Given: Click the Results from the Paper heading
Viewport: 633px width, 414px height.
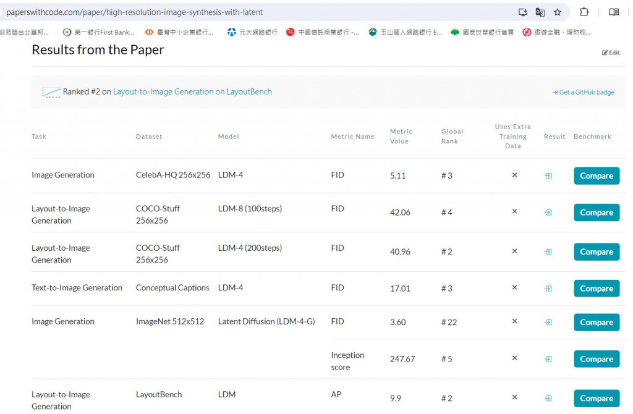Looking at the screenshot, I should click(98, 49).
